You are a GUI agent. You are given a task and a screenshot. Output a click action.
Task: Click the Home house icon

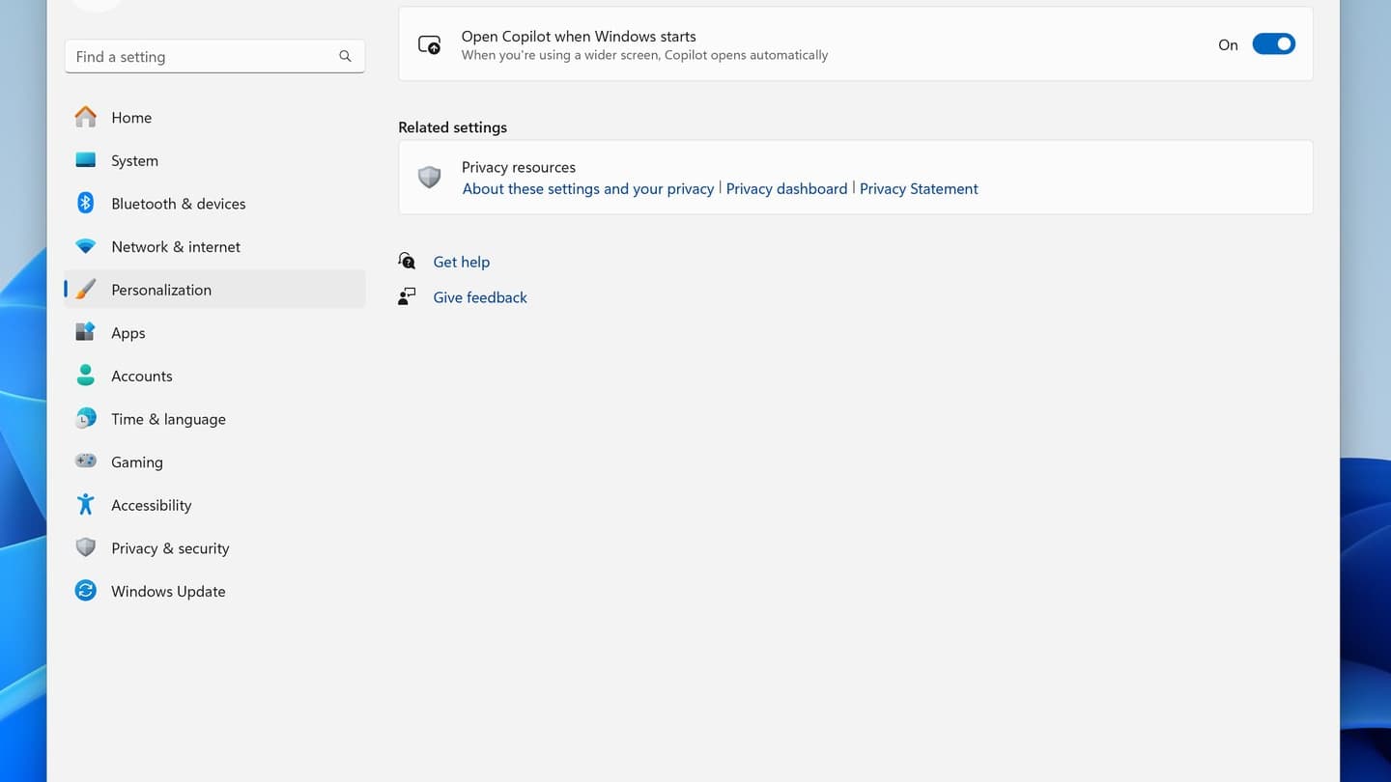click(86, 117)
